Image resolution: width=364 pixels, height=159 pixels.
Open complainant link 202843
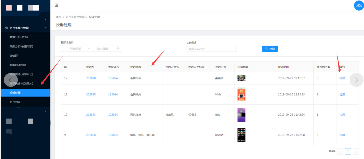91,115
